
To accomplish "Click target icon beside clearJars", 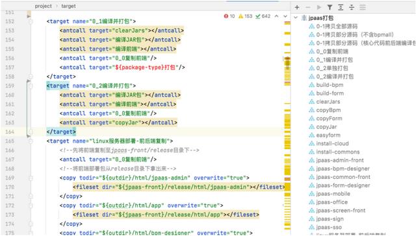I will 312,102.
